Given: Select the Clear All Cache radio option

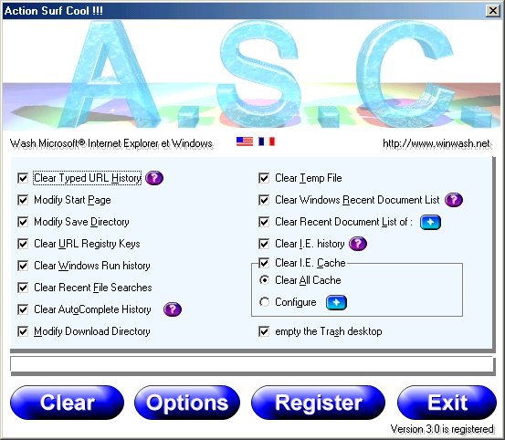Looking at the screenshot, I should coord(264,280).
